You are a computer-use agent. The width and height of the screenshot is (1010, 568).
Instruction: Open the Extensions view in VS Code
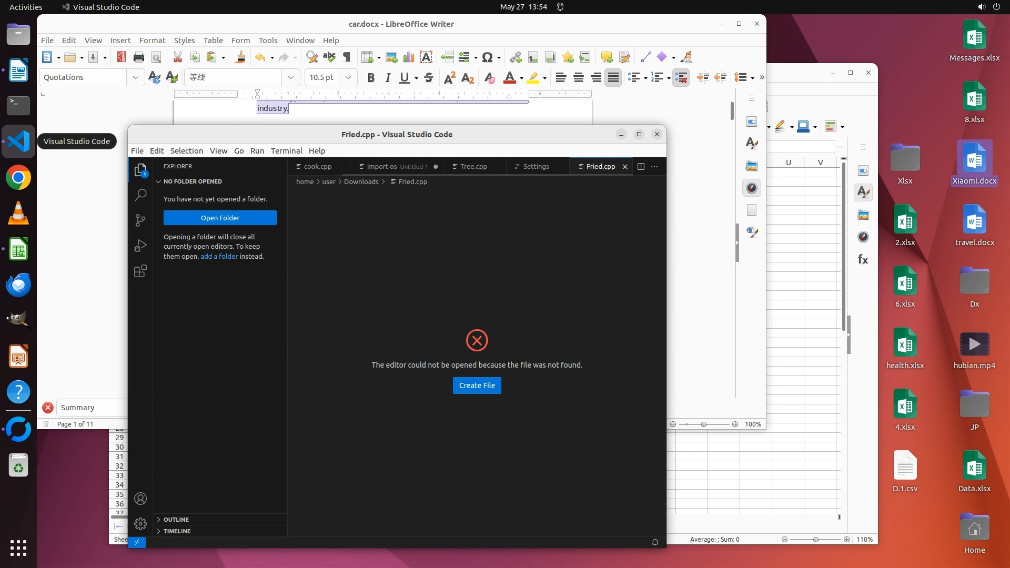(x=140, y=271)
